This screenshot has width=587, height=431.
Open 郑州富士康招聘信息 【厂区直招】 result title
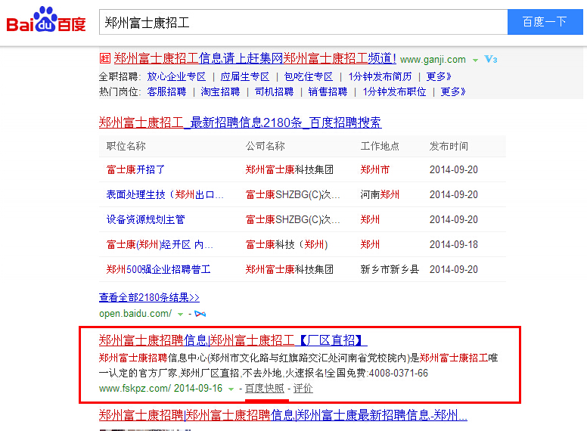[x=233, y=340]
